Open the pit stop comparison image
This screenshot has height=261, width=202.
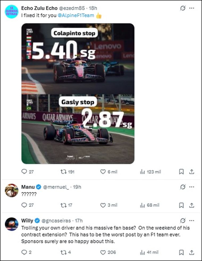tap(78, 93)
